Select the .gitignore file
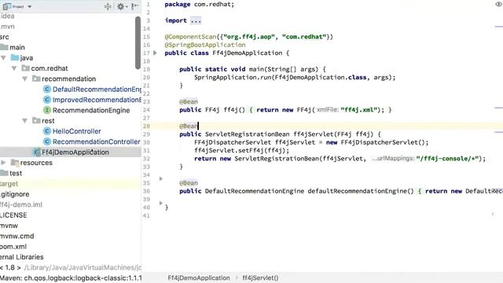 [x=15, y=194]
